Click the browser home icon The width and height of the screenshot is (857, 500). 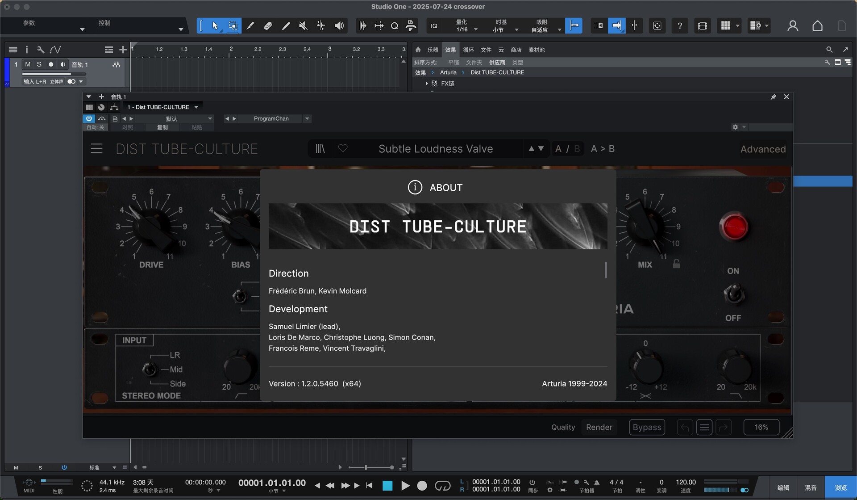pyautogui.click(x=418, y=50)
